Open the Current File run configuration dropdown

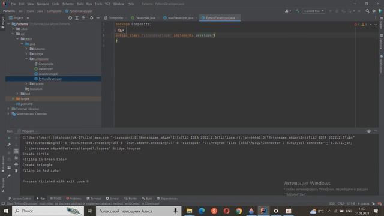[314, 11]
